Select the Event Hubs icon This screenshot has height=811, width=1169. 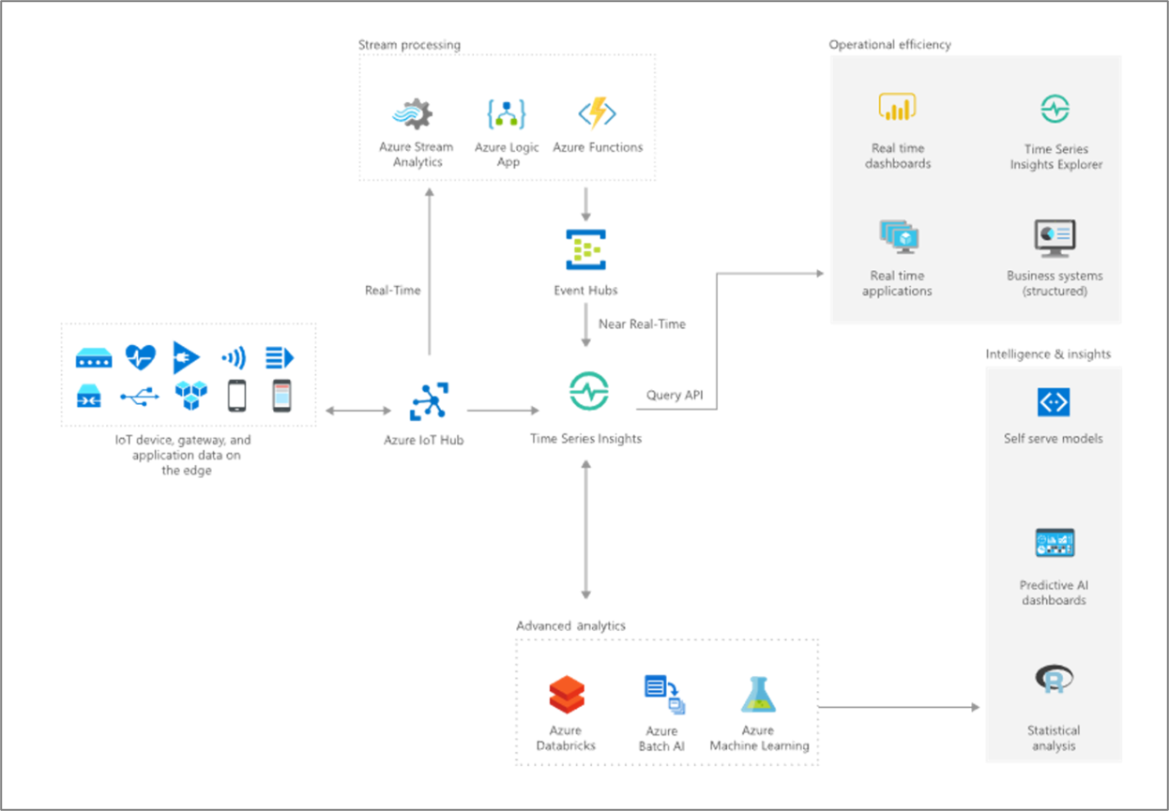pos(585,250)
